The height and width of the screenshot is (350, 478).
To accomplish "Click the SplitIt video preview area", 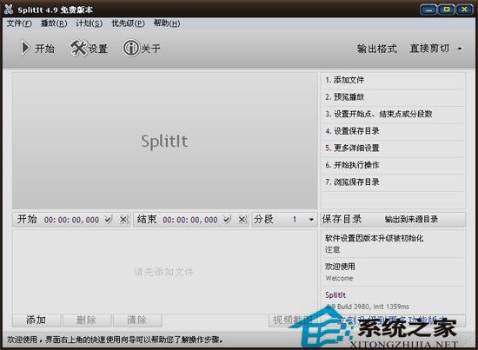I will (x=165, y=141).
